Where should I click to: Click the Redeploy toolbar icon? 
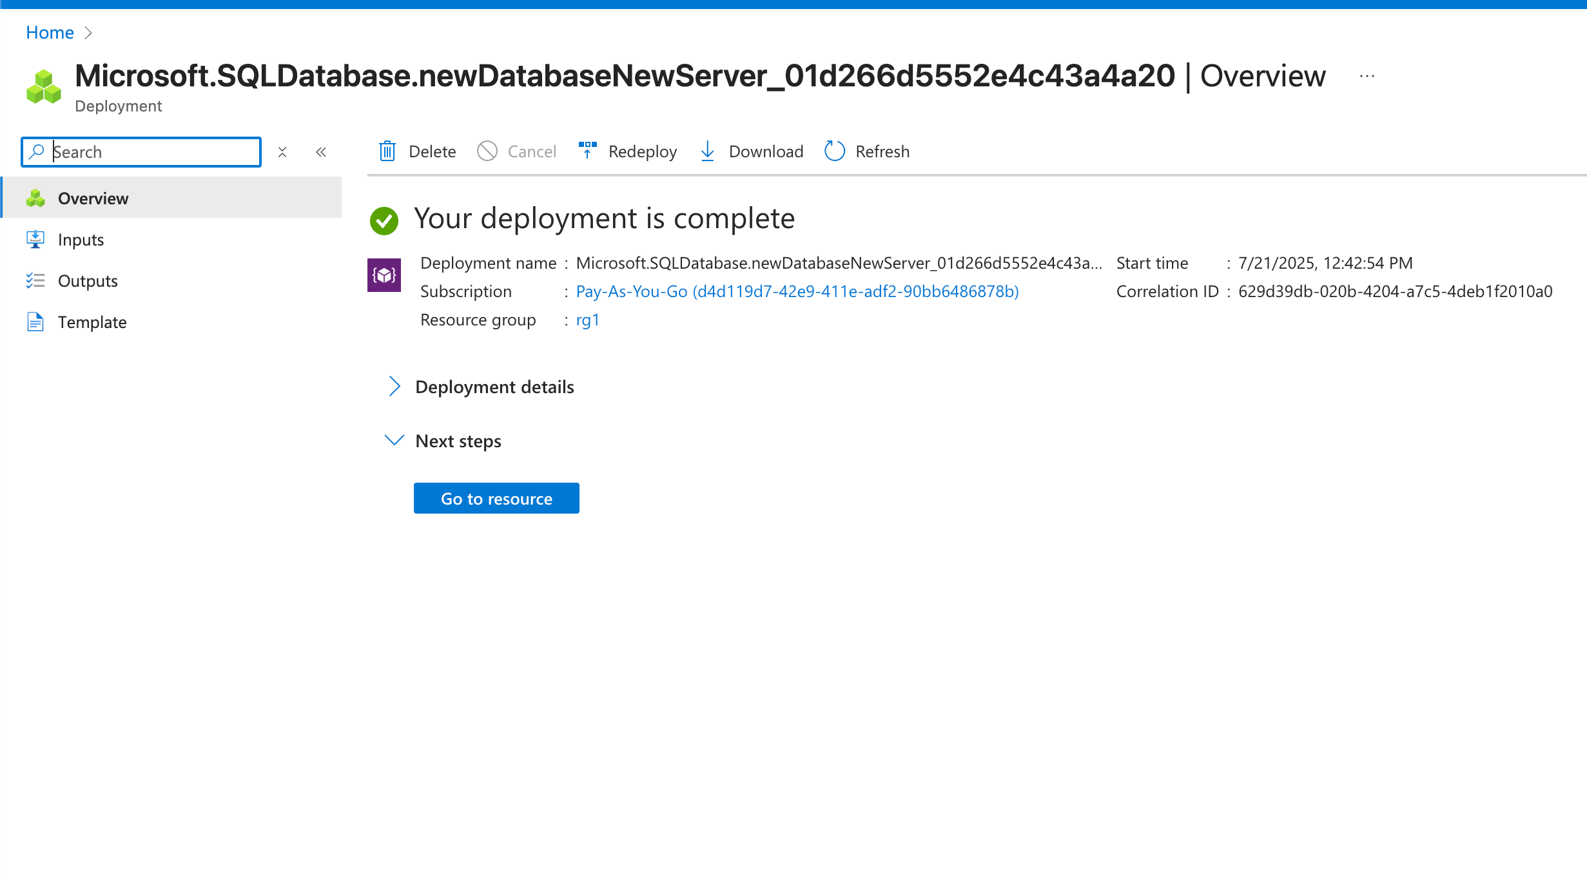click(587, 151)
